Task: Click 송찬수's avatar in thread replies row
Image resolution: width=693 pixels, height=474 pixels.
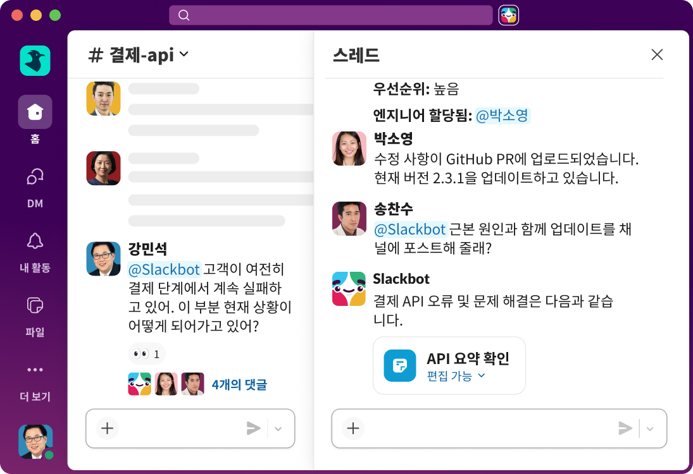Action: click(x=192, y=384)
